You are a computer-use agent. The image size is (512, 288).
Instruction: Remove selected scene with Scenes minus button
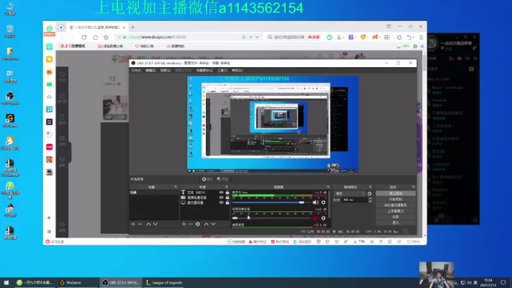pos(140,224)
